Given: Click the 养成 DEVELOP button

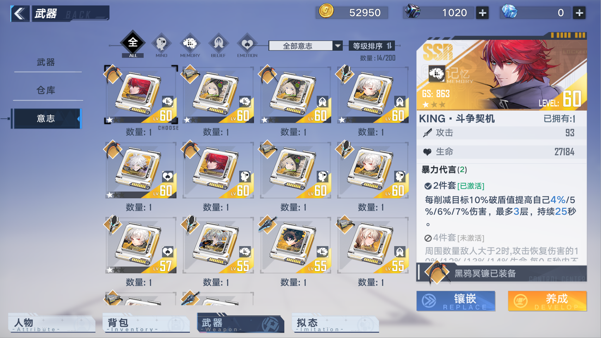Looking at the screenshot, I should (x=547, y=301).
